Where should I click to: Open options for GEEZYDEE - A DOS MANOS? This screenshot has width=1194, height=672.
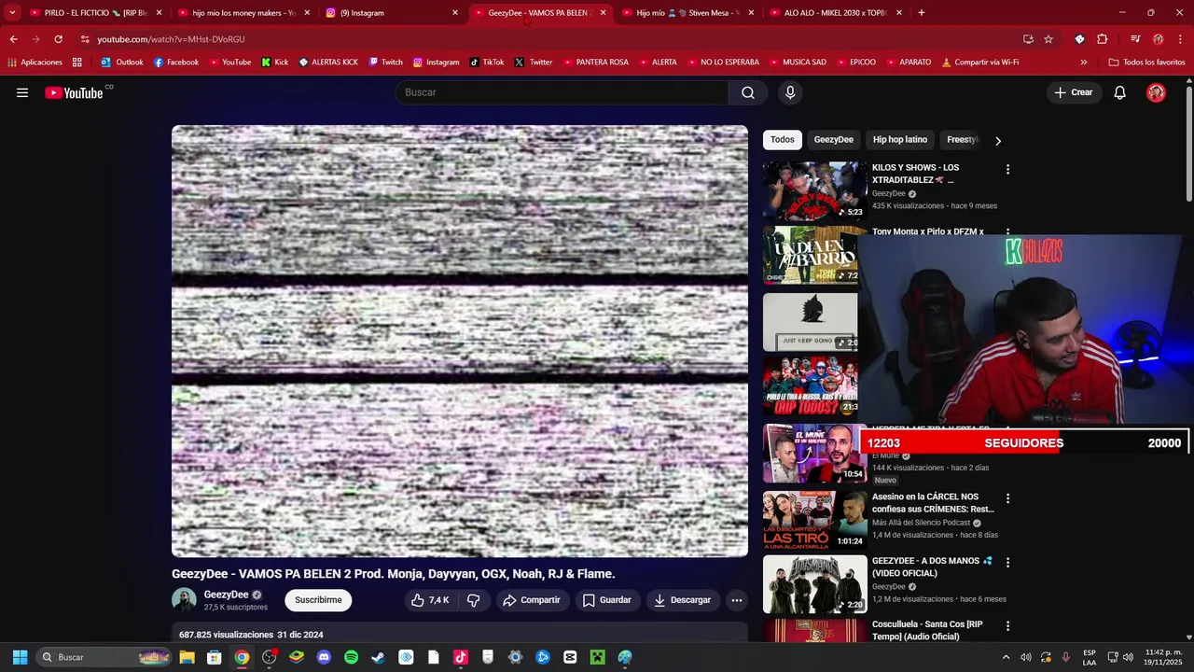click(1007, 562)
